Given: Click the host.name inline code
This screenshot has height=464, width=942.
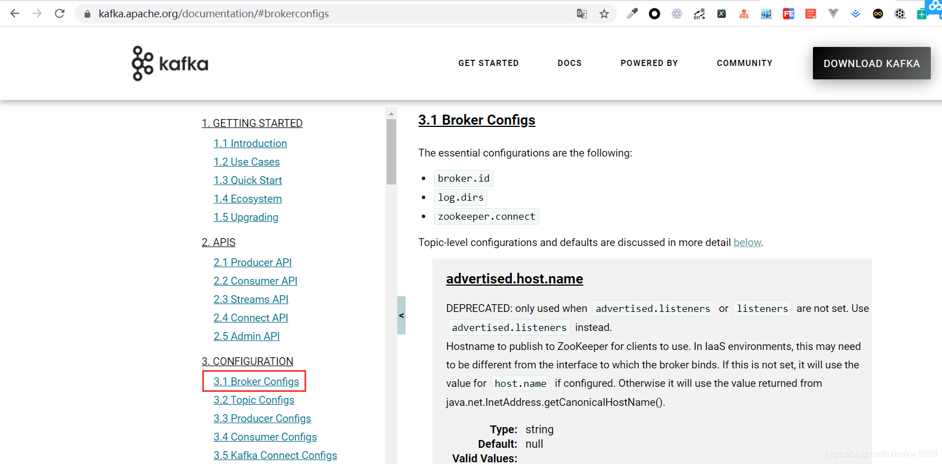Looking at the screenshot, I should pos(521,383).
